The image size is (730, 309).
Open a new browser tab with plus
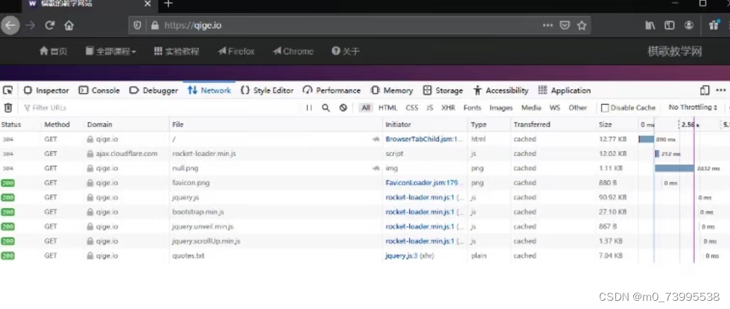[168, 3]
